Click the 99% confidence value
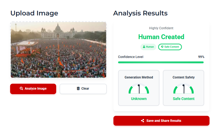217x129 pixels. (x=201, y=57)
